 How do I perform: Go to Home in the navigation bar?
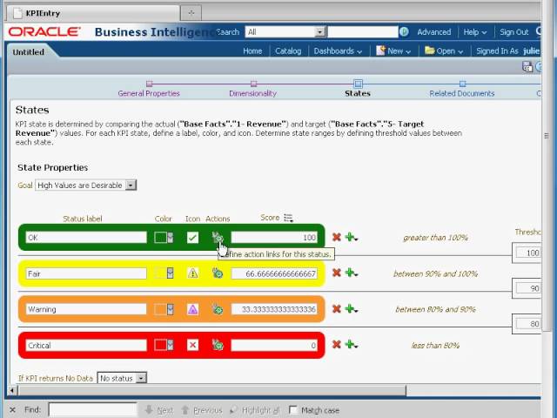[x=252, y=51]
